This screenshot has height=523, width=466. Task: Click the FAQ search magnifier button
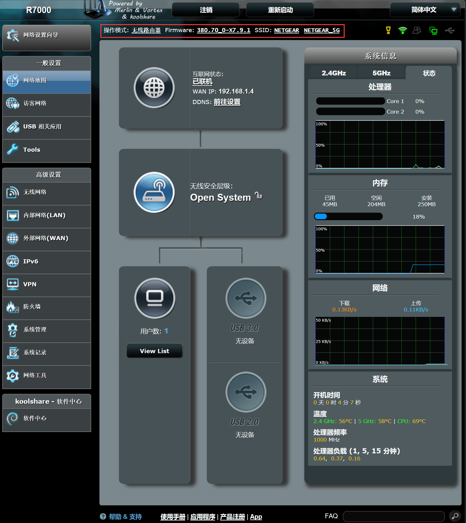(x=455, y=516)
